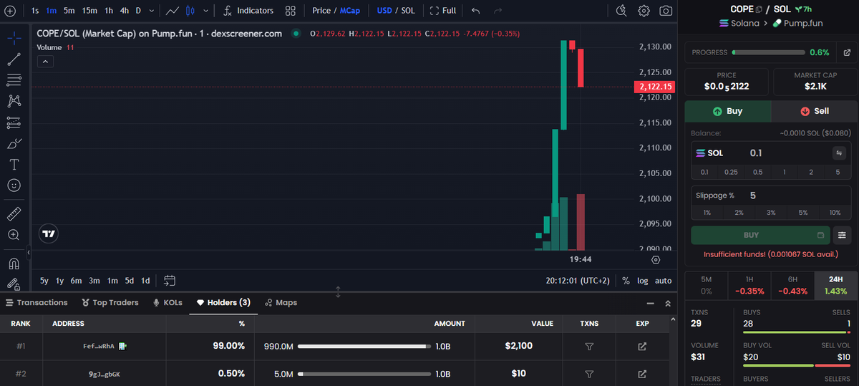859x386 pixels.
Task: Select the 6H stats period tab
Action: [792, 285]
